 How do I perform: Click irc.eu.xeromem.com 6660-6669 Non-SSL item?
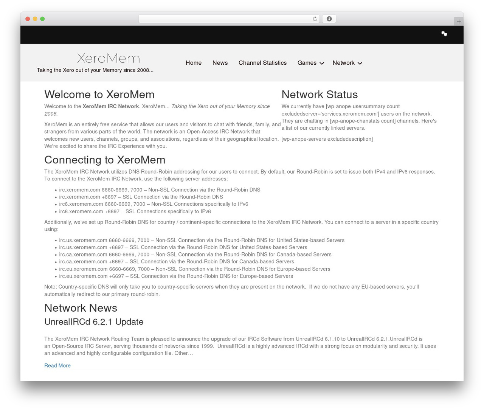195,269
